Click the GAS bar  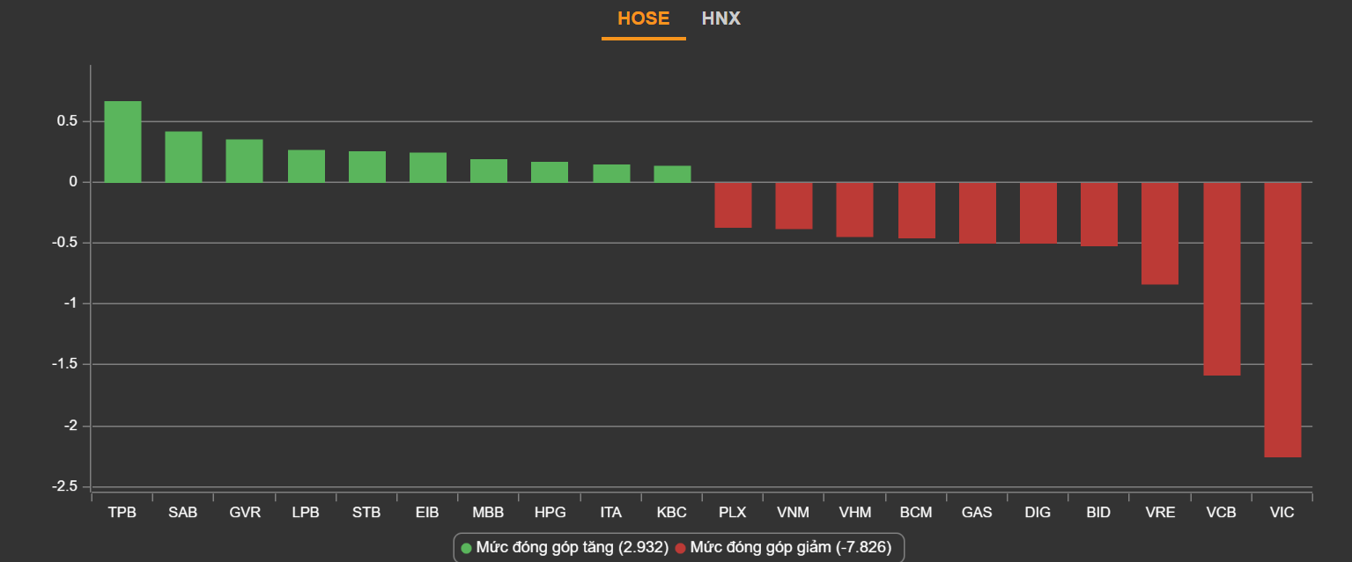(977, 212)
